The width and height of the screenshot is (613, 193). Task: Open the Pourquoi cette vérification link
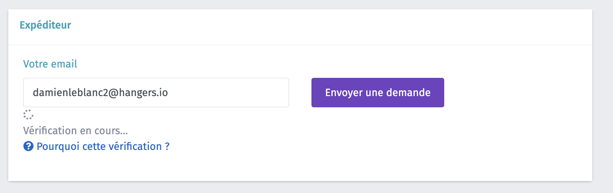pyautogui.click(x=103, y=146)
